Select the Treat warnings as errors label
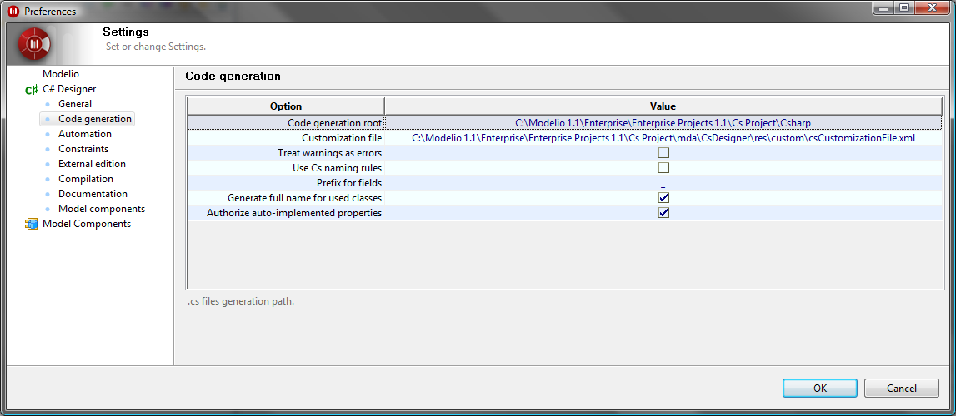The width and height of the screenshot is (956, 416). pos(330,153)
